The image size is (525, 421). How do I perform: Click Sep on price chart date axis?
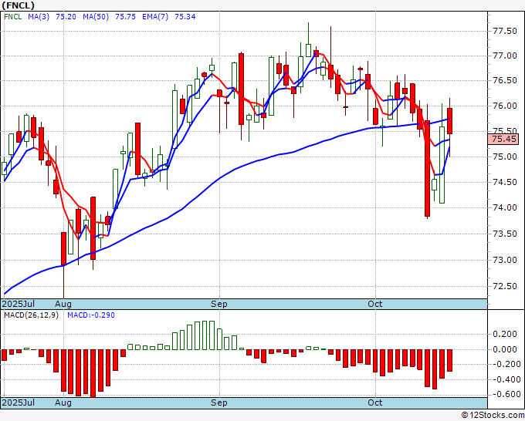click(x=219, y=305)
